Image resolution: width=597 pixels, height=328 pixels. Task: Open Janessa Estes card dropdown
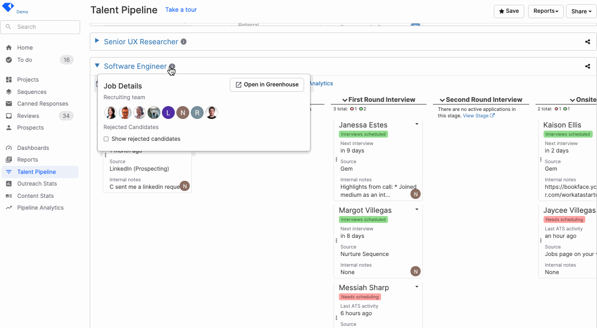[416, 123]
